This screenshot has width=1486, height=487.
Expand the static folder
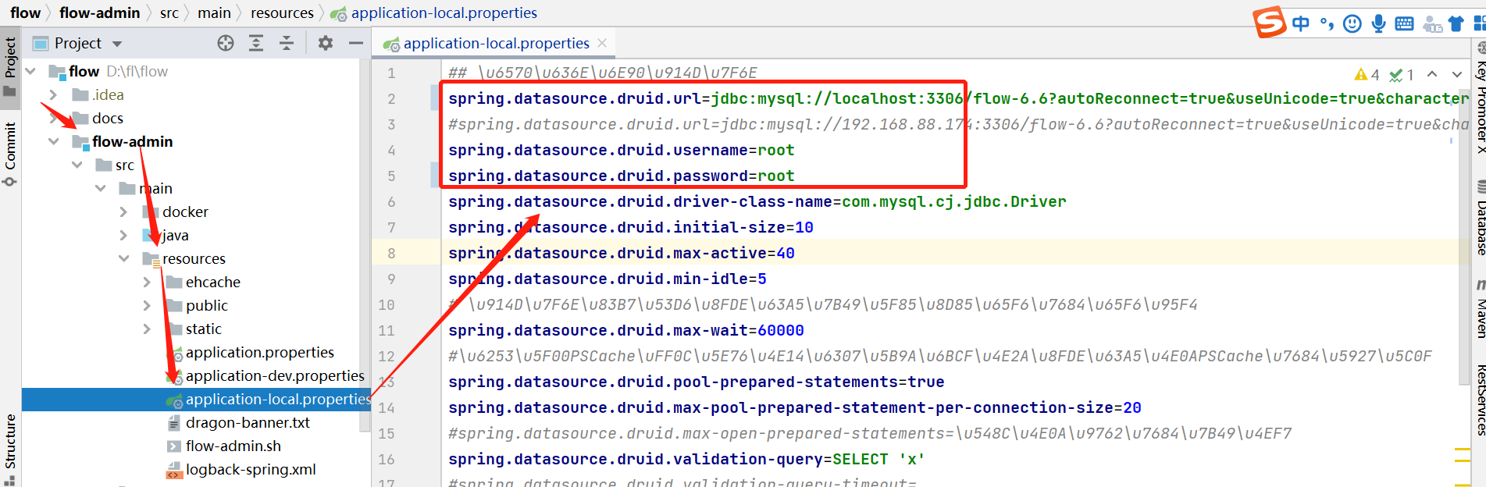click(x=148, y=329)
